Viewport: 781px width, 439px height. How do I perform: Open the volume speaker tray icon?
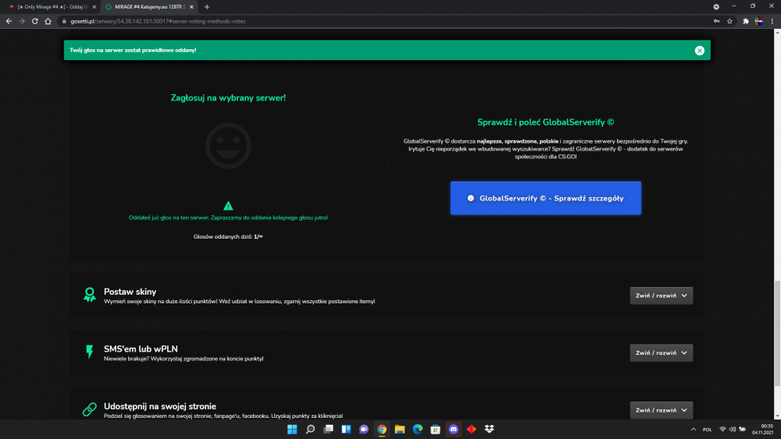[733, 429]
